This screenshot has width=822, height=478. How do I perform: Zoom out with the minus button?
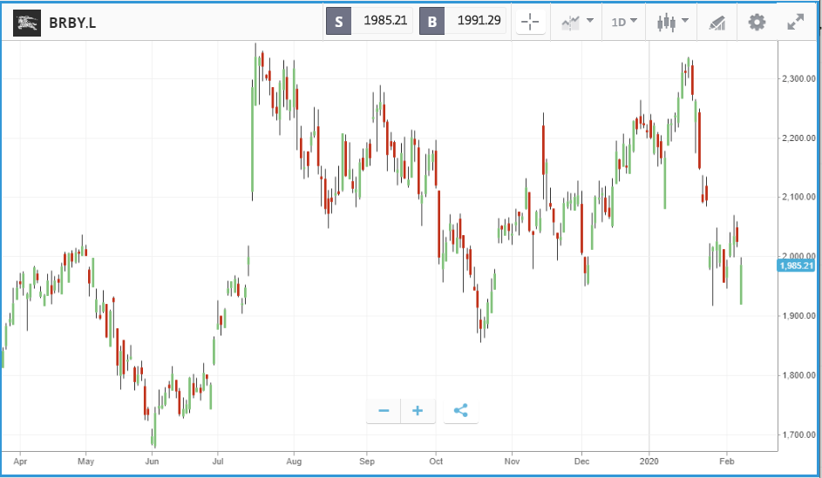point(384,410)
